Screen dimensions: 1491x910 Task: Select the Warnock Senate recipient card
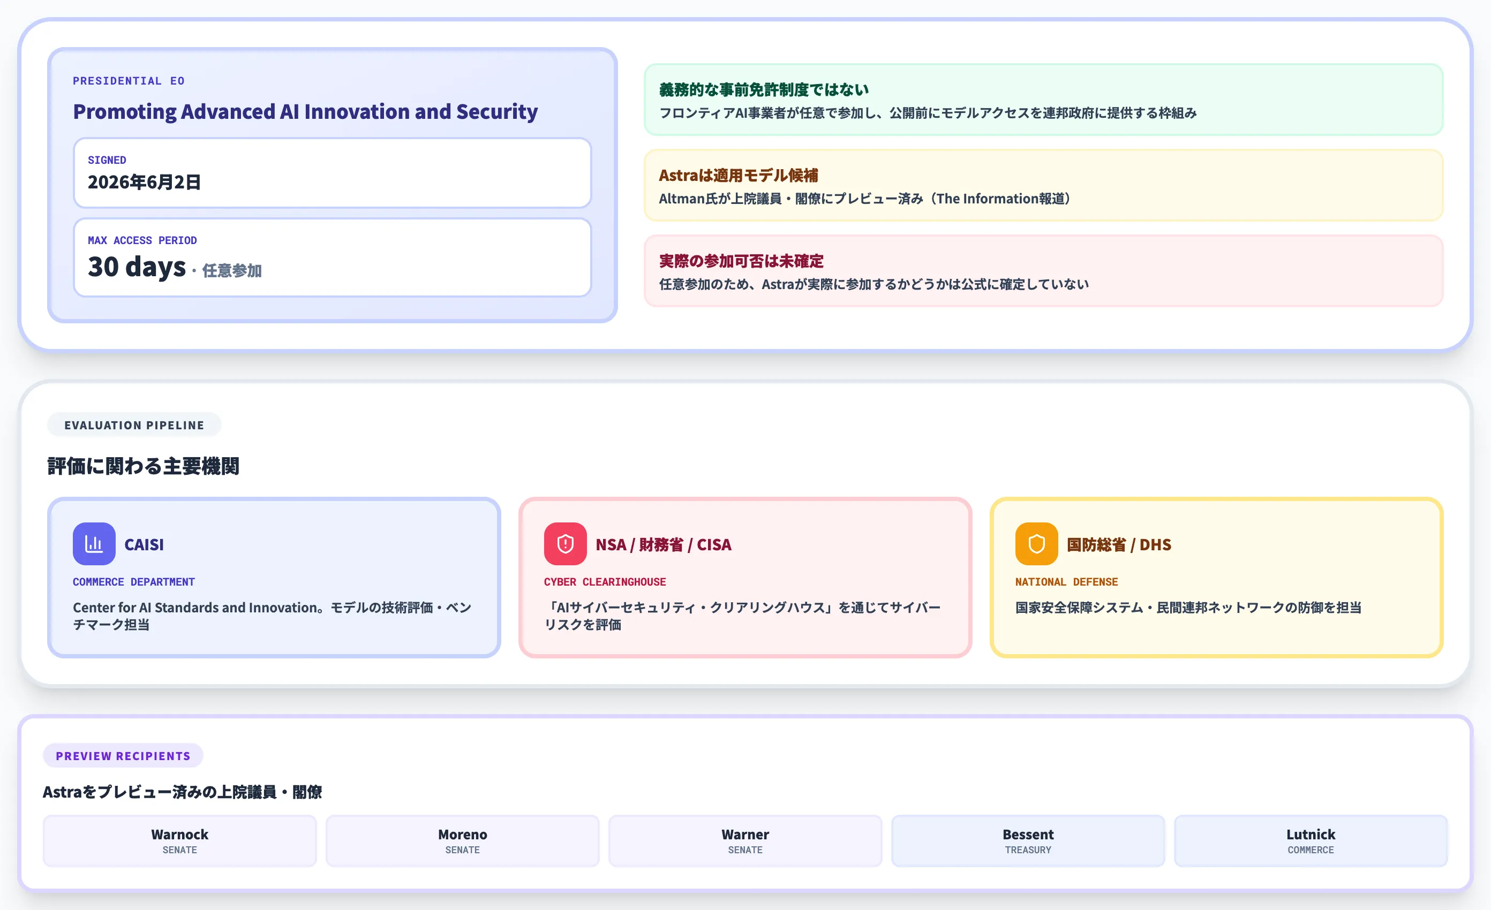[180, 840]
